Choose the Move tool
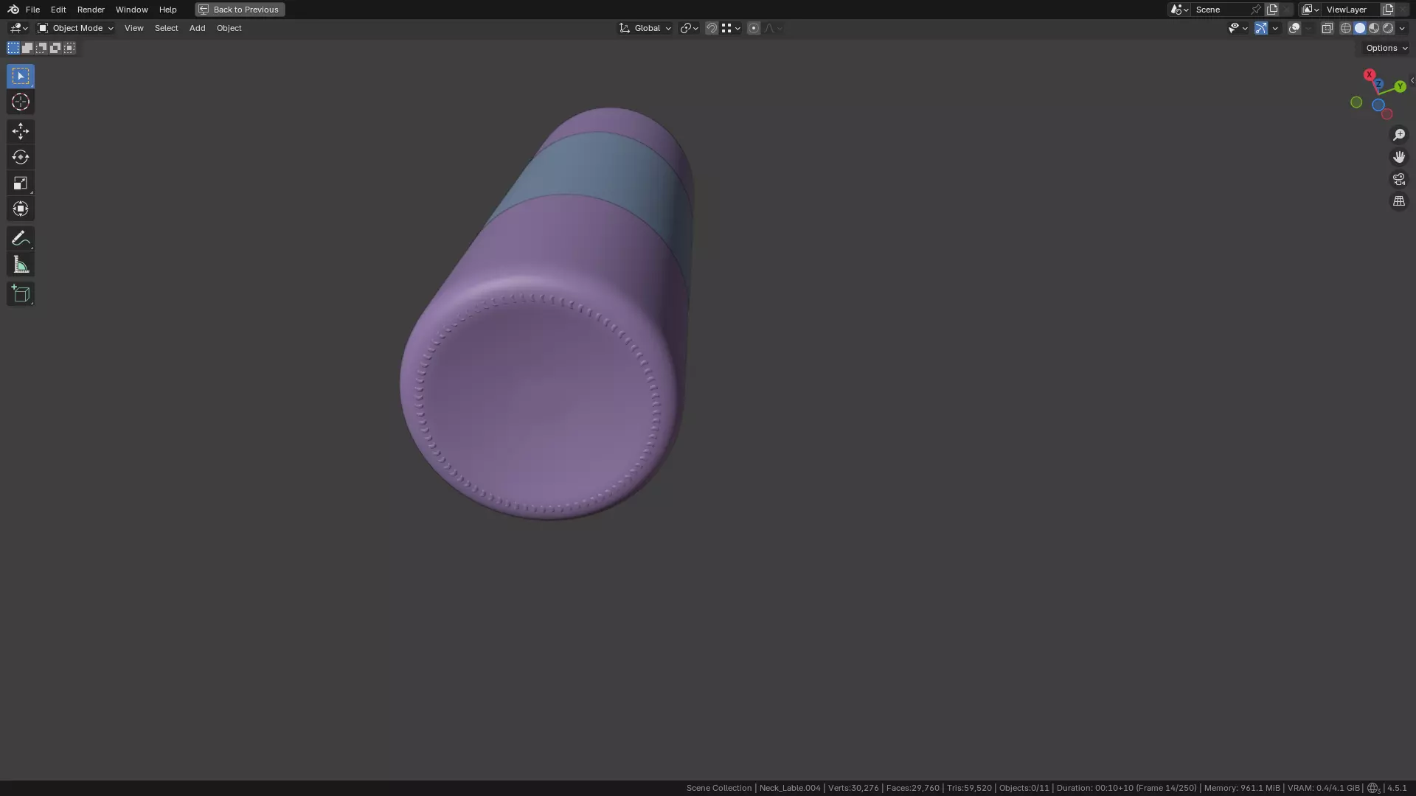This screenshot has height=796, width=1416. 21,131
